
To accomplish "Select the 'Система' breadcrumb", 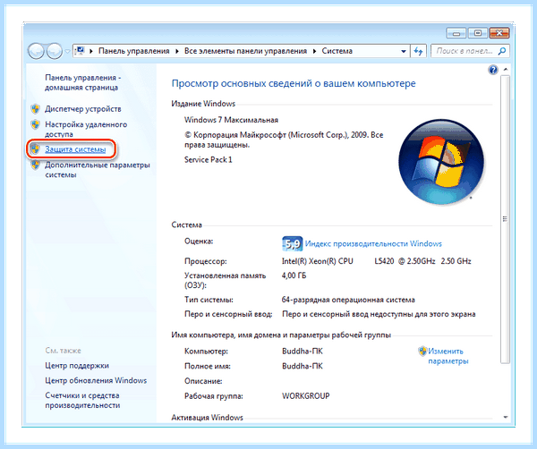I will pyautogui.click(x=337, y=51).
